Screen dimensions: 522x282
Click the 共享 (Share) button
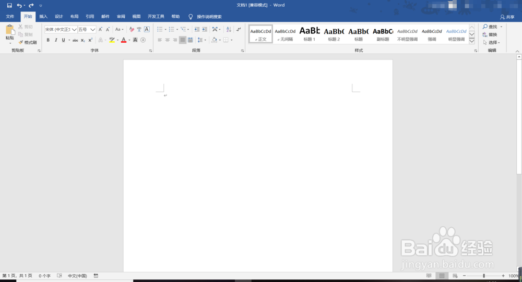click(507, 17)
